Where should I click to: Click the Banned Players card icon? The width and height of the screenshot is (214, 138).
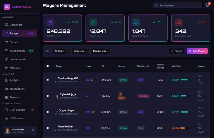(x=179, y=22)
